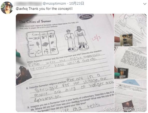Click the sticker on the map worksheet
The height and width of the screenshot is (113, 148).
pyautogui.click(x=126, y=40)
